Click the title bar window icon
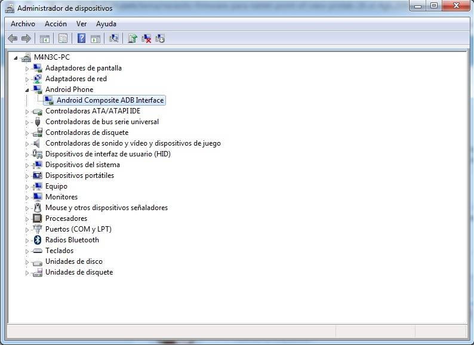 point(10,8)
